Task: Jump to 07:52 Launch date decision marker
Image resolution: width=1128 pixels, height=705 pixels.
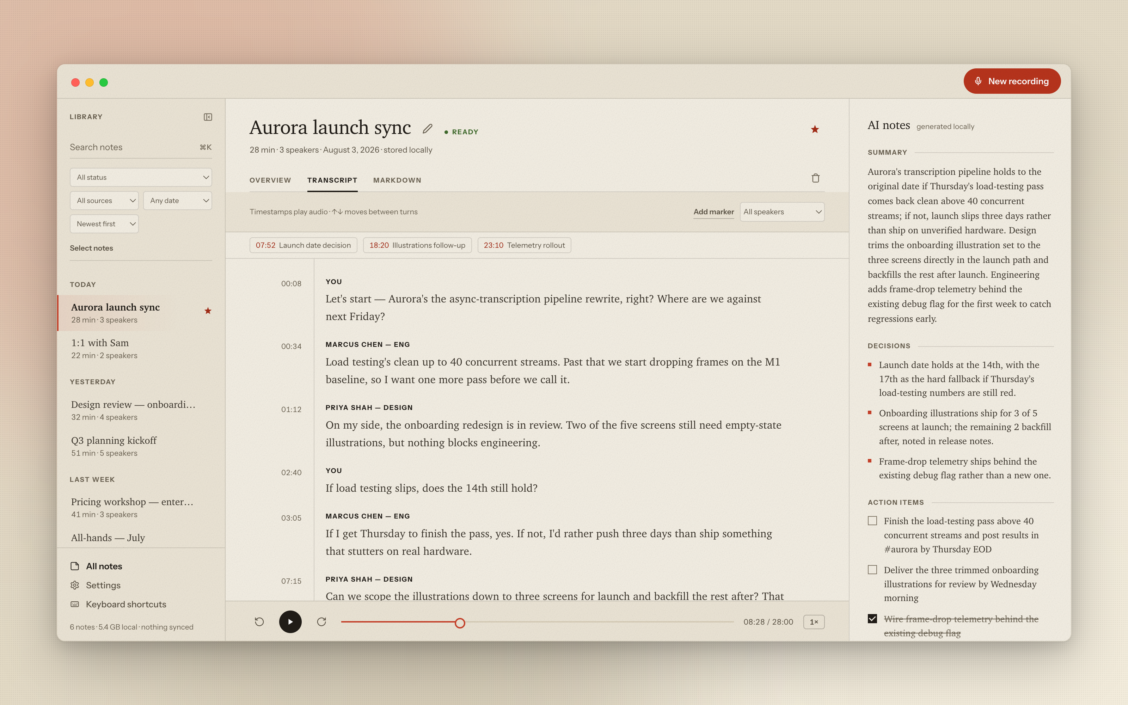Action: [x=303, y=245]
